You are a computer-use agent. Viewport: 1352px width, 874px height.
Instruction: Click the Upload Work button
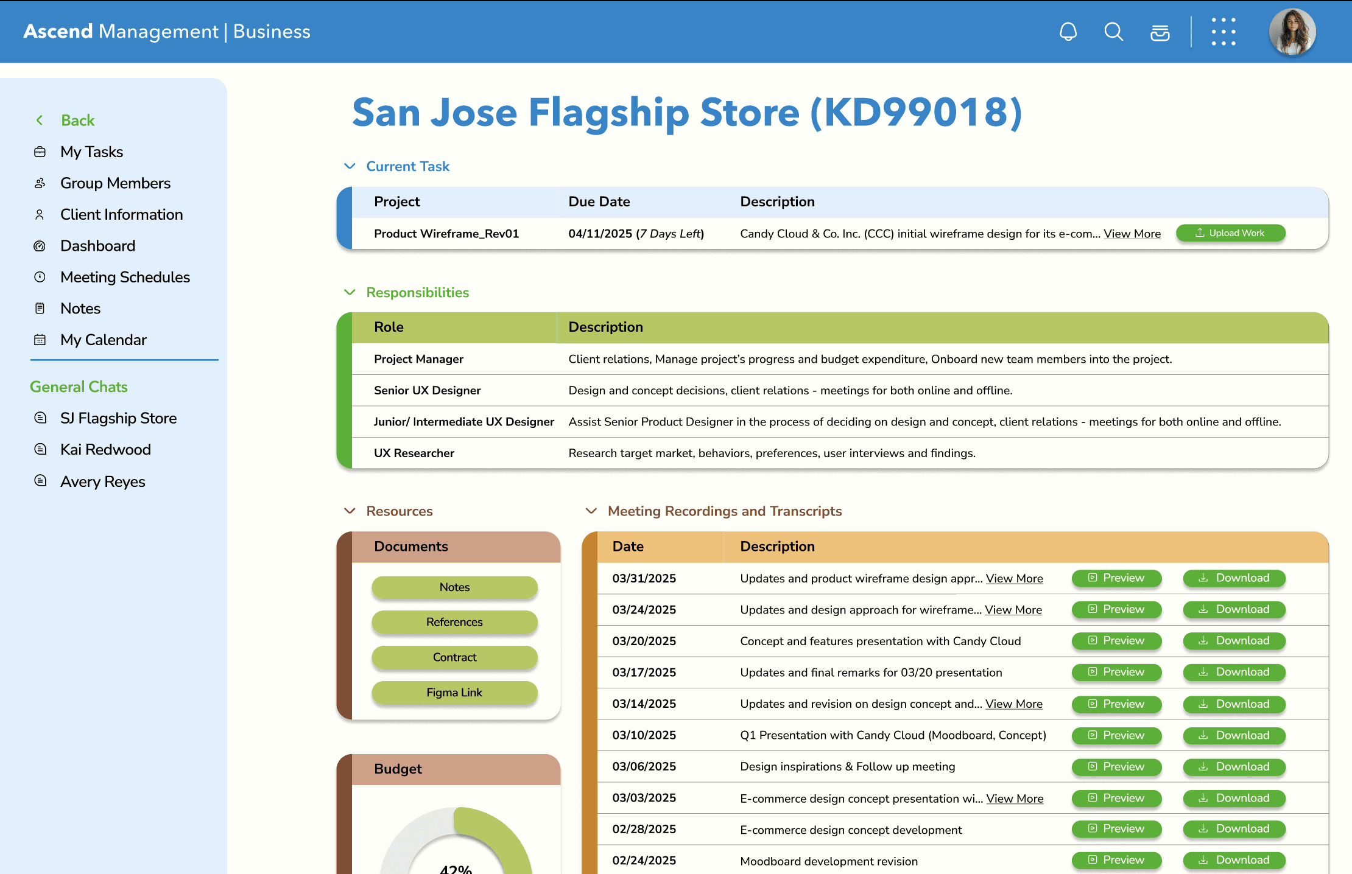[1230, 233]
